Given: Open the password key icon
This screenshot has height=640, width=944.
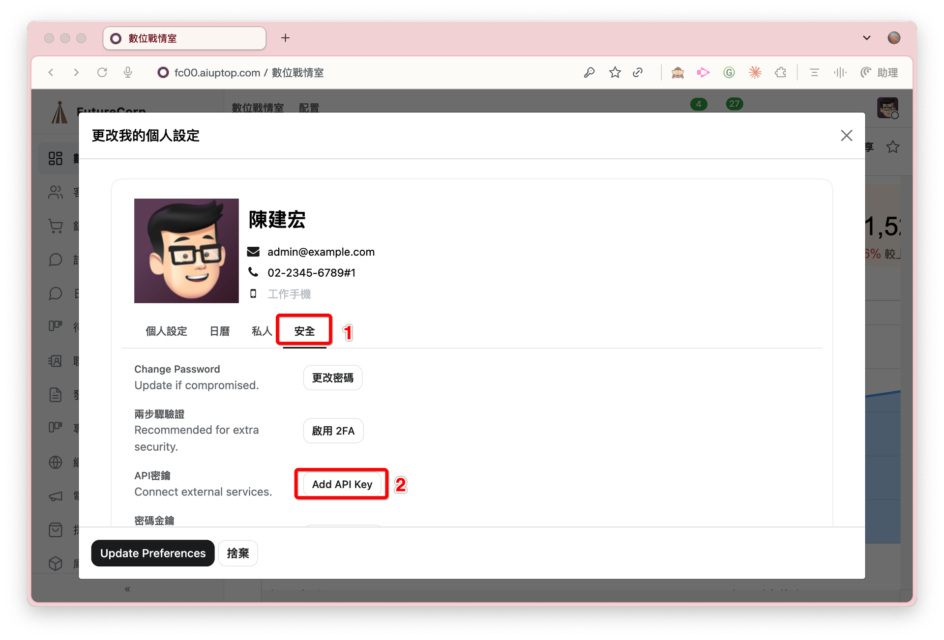Looking at the screenshot, I should 589,73.
